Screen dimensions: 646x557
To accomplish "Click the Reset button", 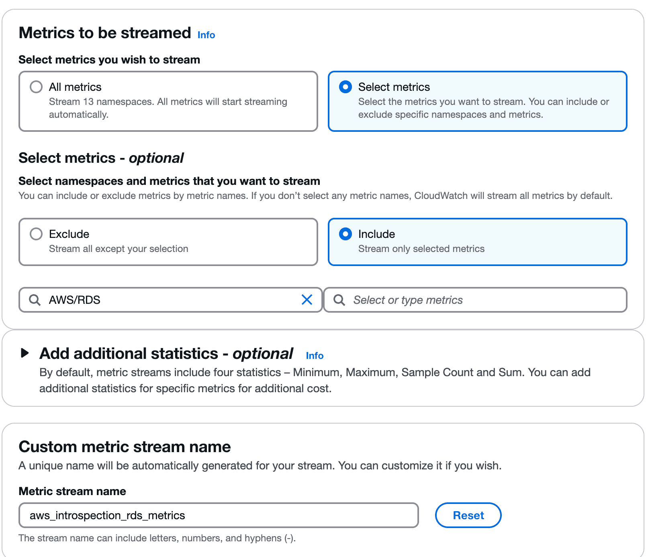I will (x=468, y=515).
